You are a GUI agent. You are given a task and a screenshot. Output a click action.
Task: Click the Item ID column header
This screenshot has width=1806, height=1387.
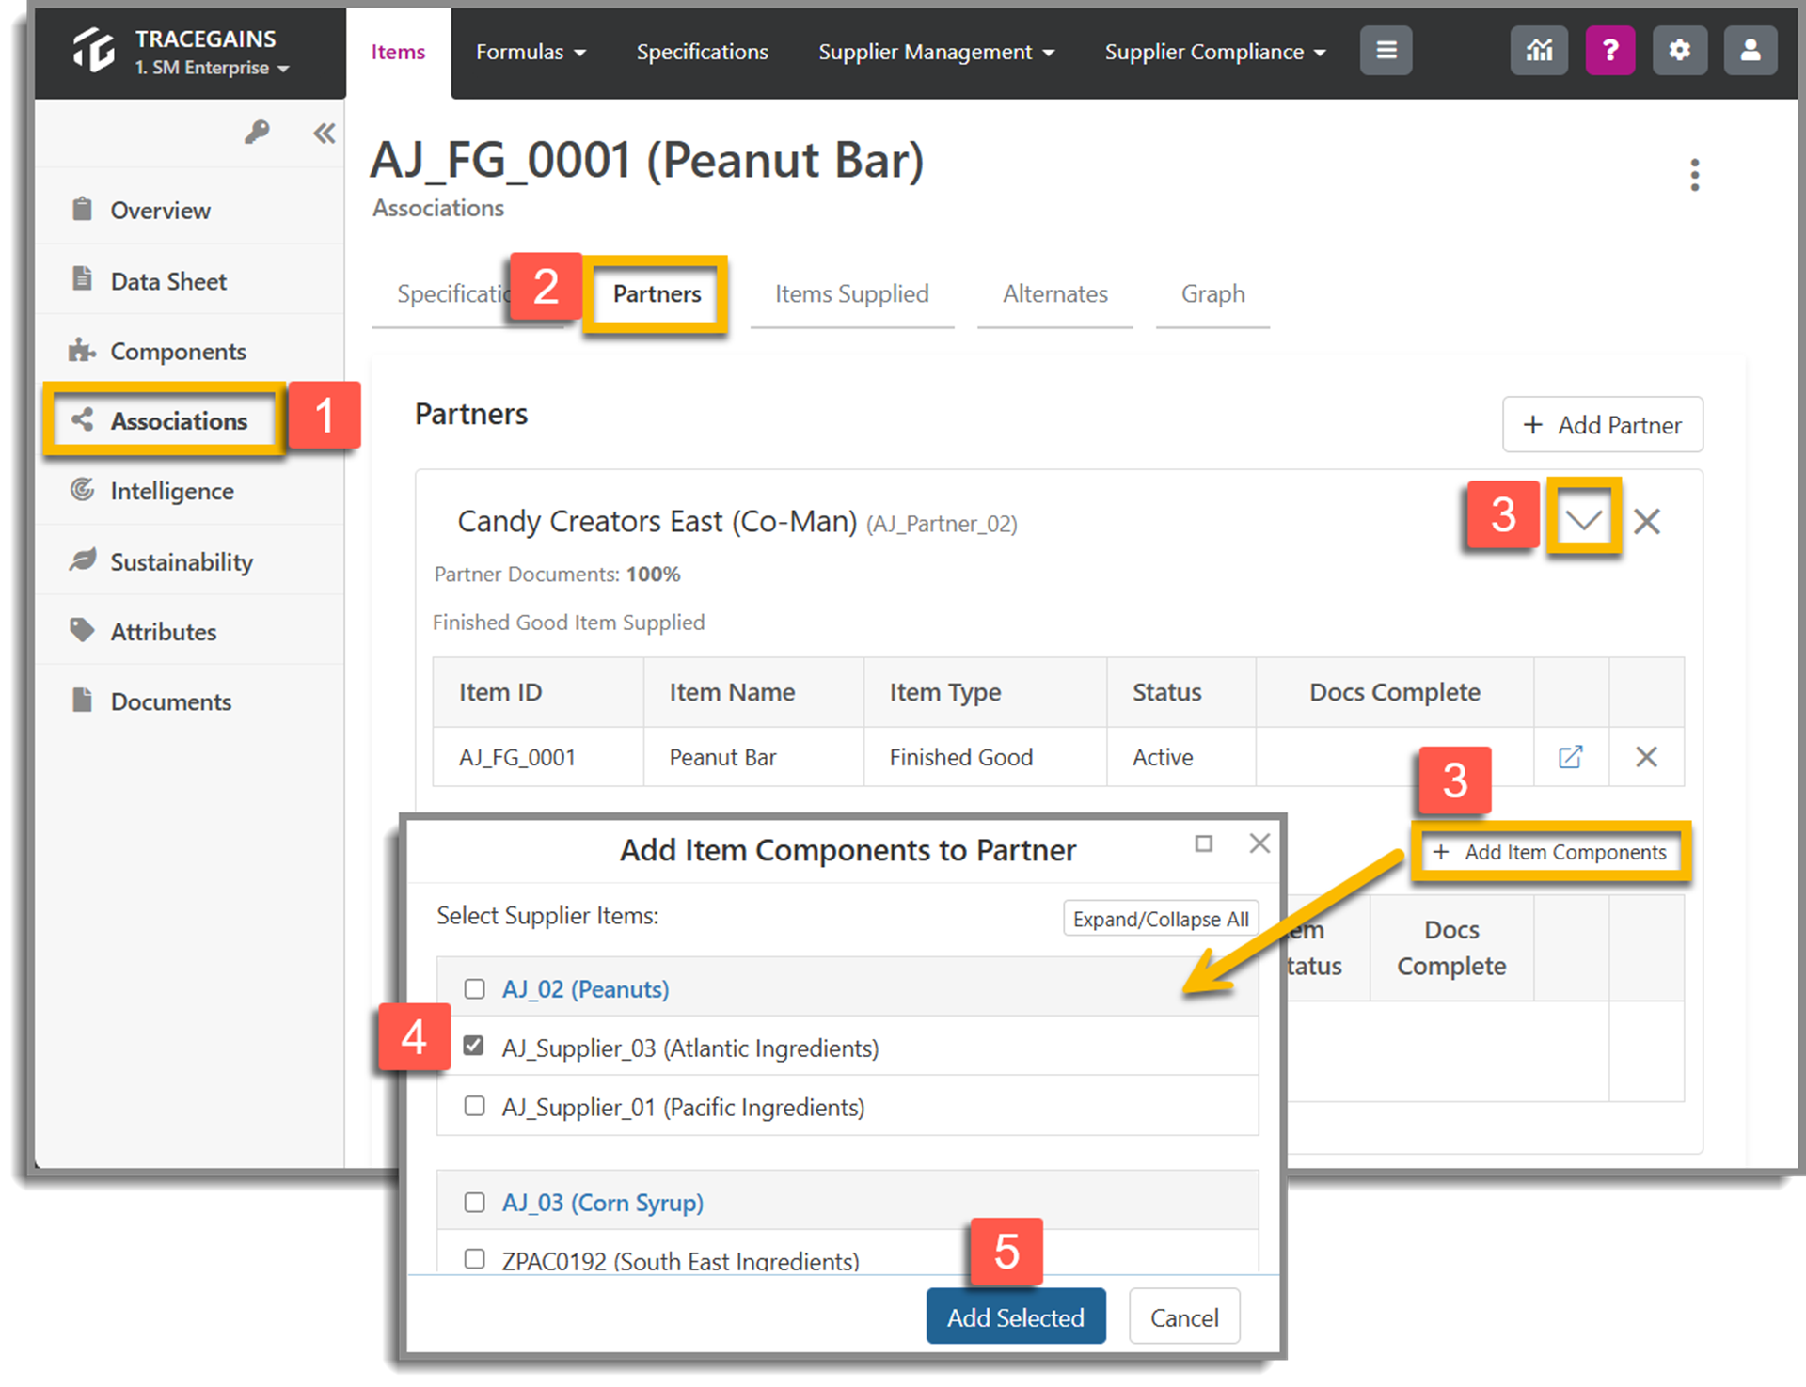(538, 692)
